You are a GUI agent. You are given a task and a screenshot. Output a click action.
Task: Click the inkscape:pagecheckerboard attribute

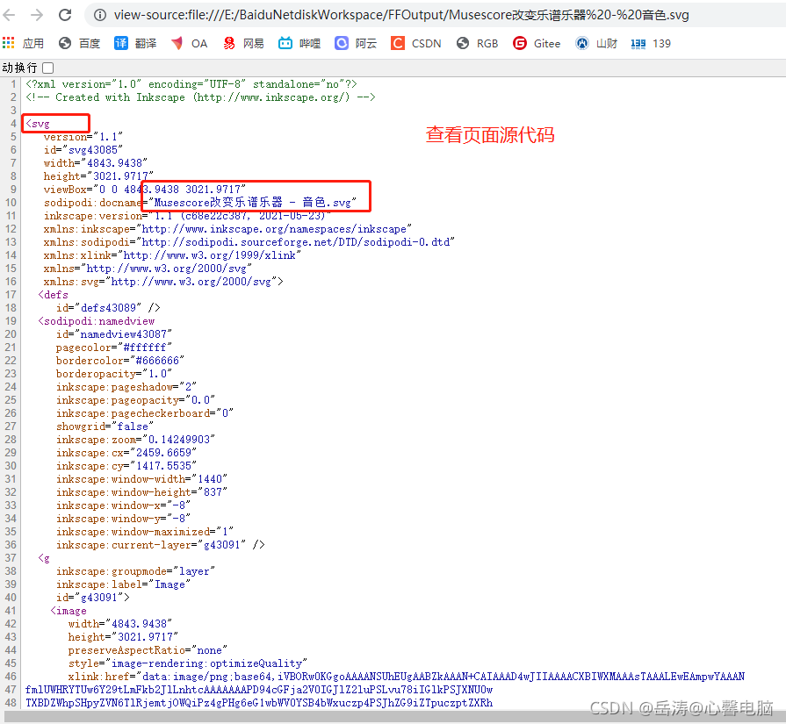(145, 413)
